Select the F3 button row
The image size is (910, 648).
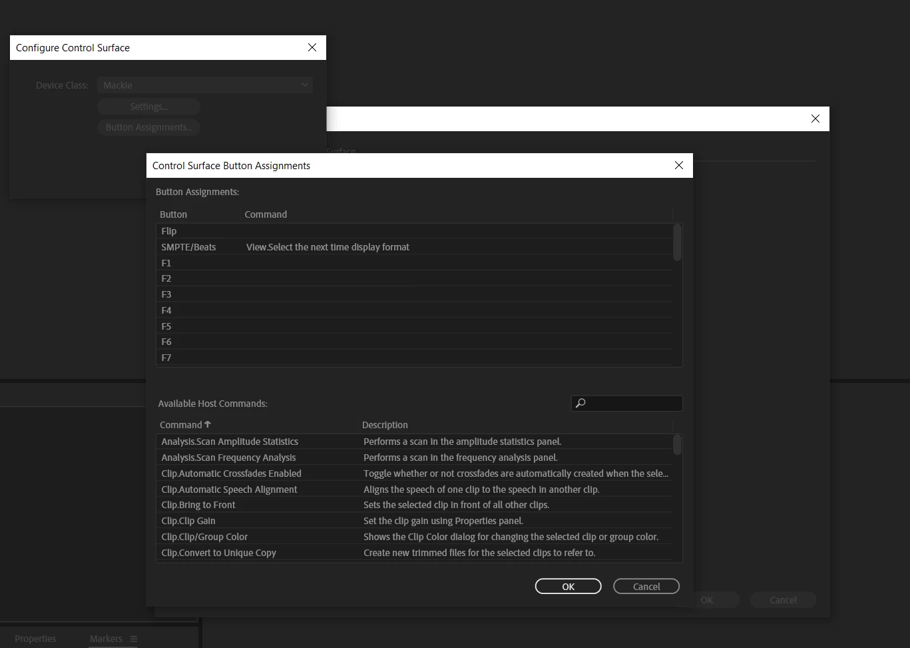click(414, 294)
